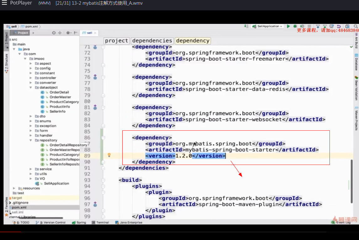
Task: Expand the controller package
Action: [x=31, y=78]
